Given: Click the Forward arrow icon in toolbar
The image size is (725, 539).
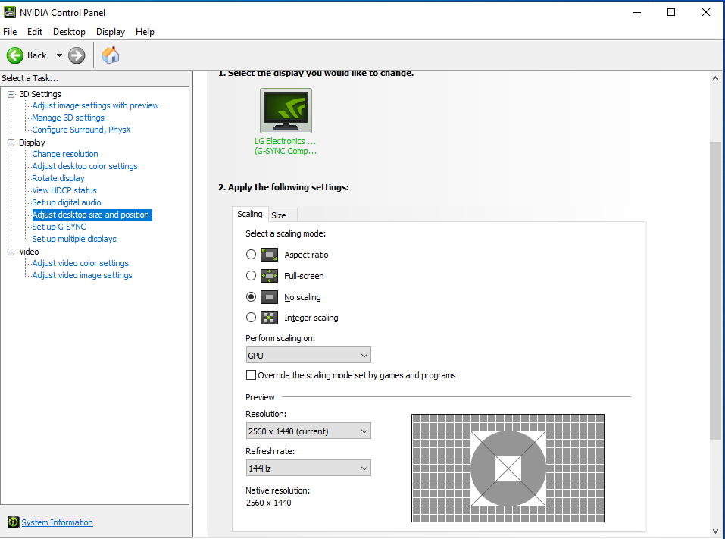Looking at the screenshot, I should 76,55.
